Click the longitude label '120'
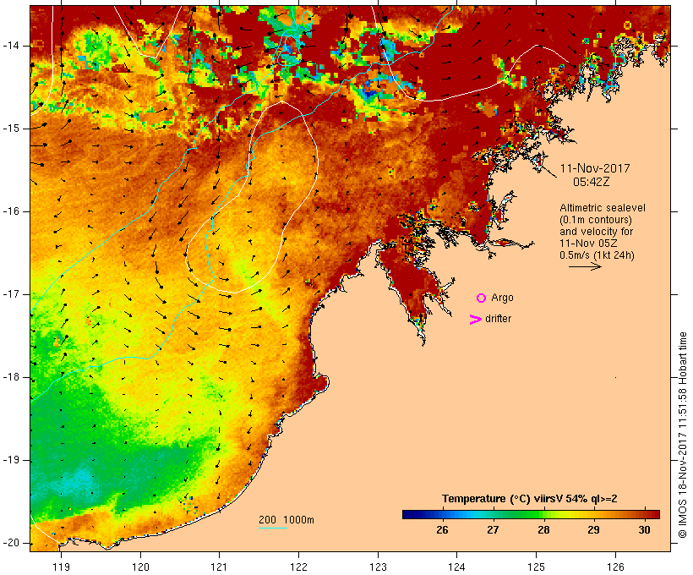 [x=140, y=567]
